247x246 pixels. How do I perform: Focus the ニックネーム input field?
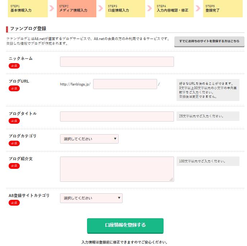(x=117, y=62)
